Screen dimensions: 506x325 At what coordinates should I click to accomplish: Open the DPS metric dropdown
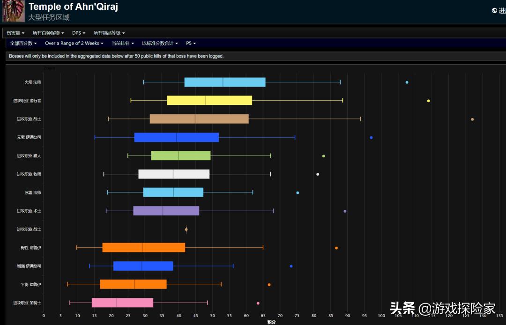pyautogui.click(x=78, y=33)
